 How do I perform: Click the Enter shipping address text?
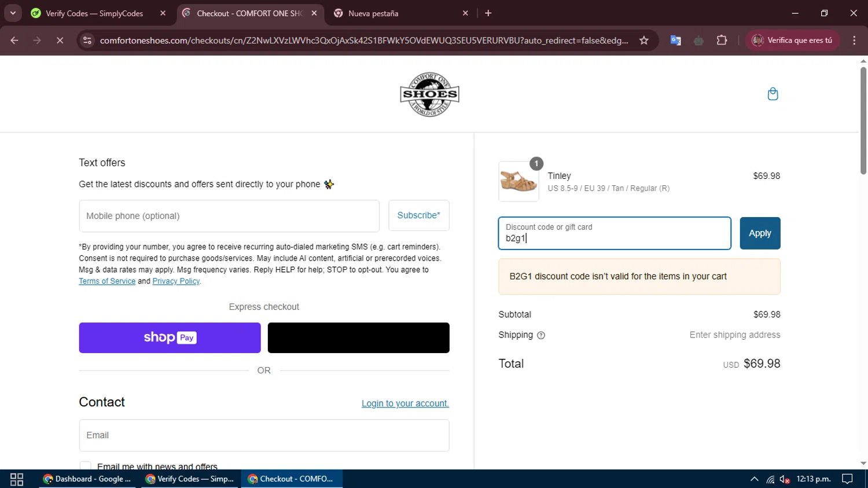[735, 335]
